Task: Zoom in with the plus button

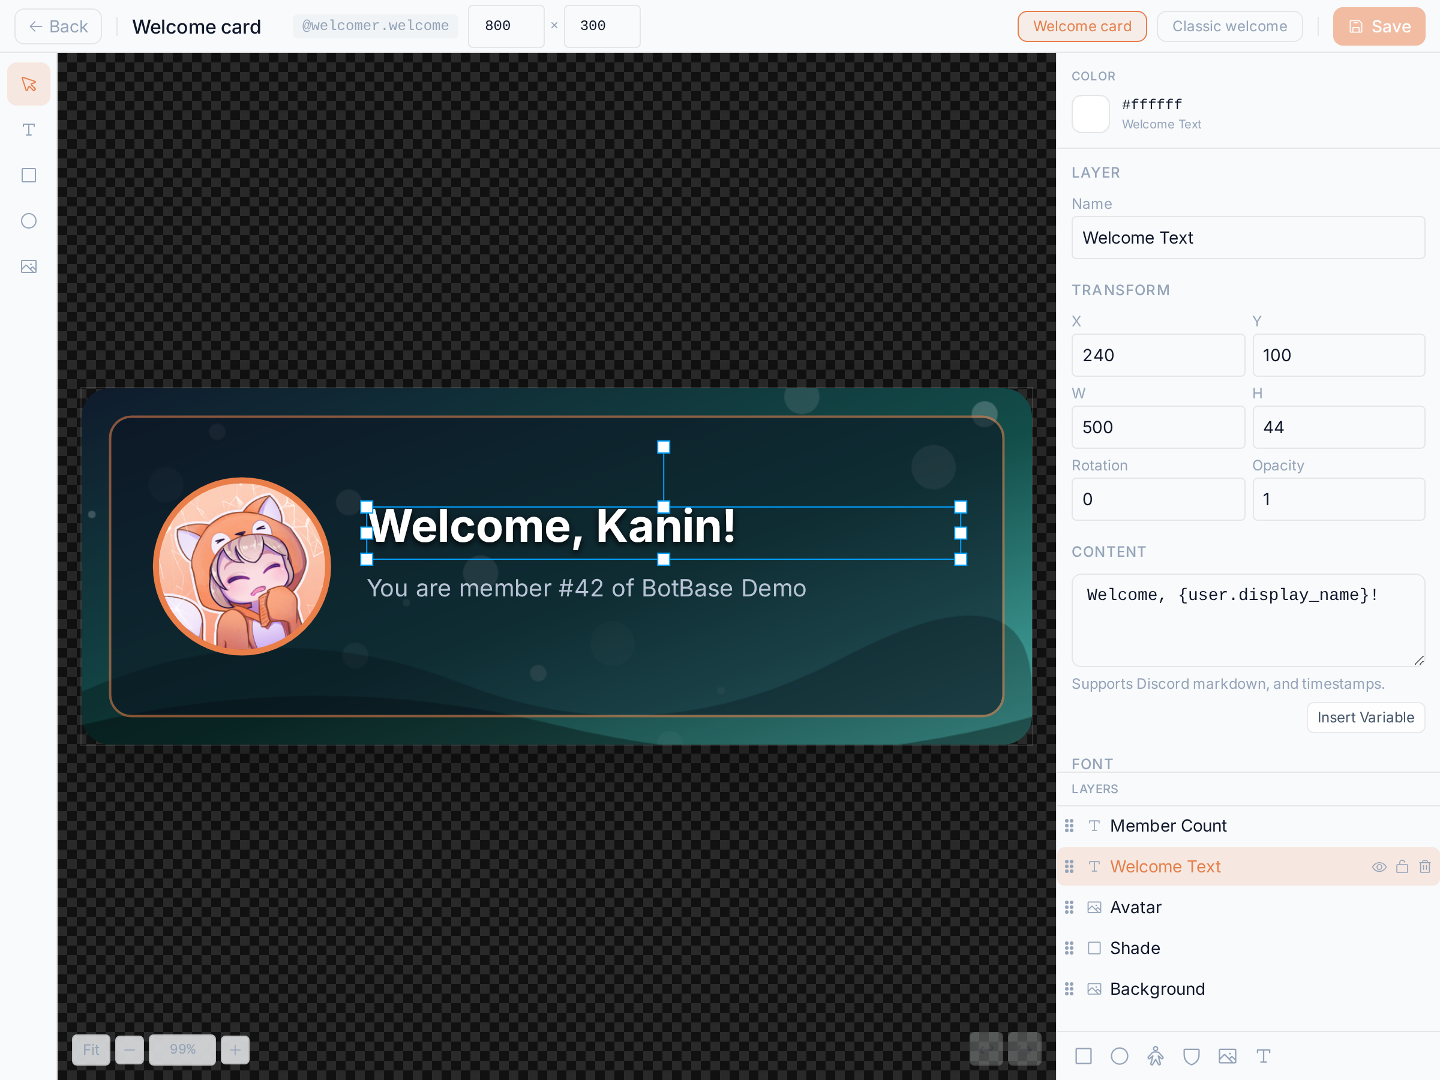Action: point(235,1049)
